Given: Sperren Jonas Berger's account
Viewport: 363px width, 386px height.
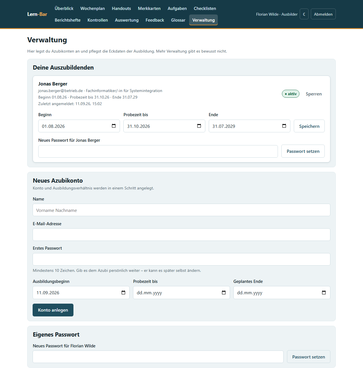Looking at the screenshot, I should click(x=314, y=94).
